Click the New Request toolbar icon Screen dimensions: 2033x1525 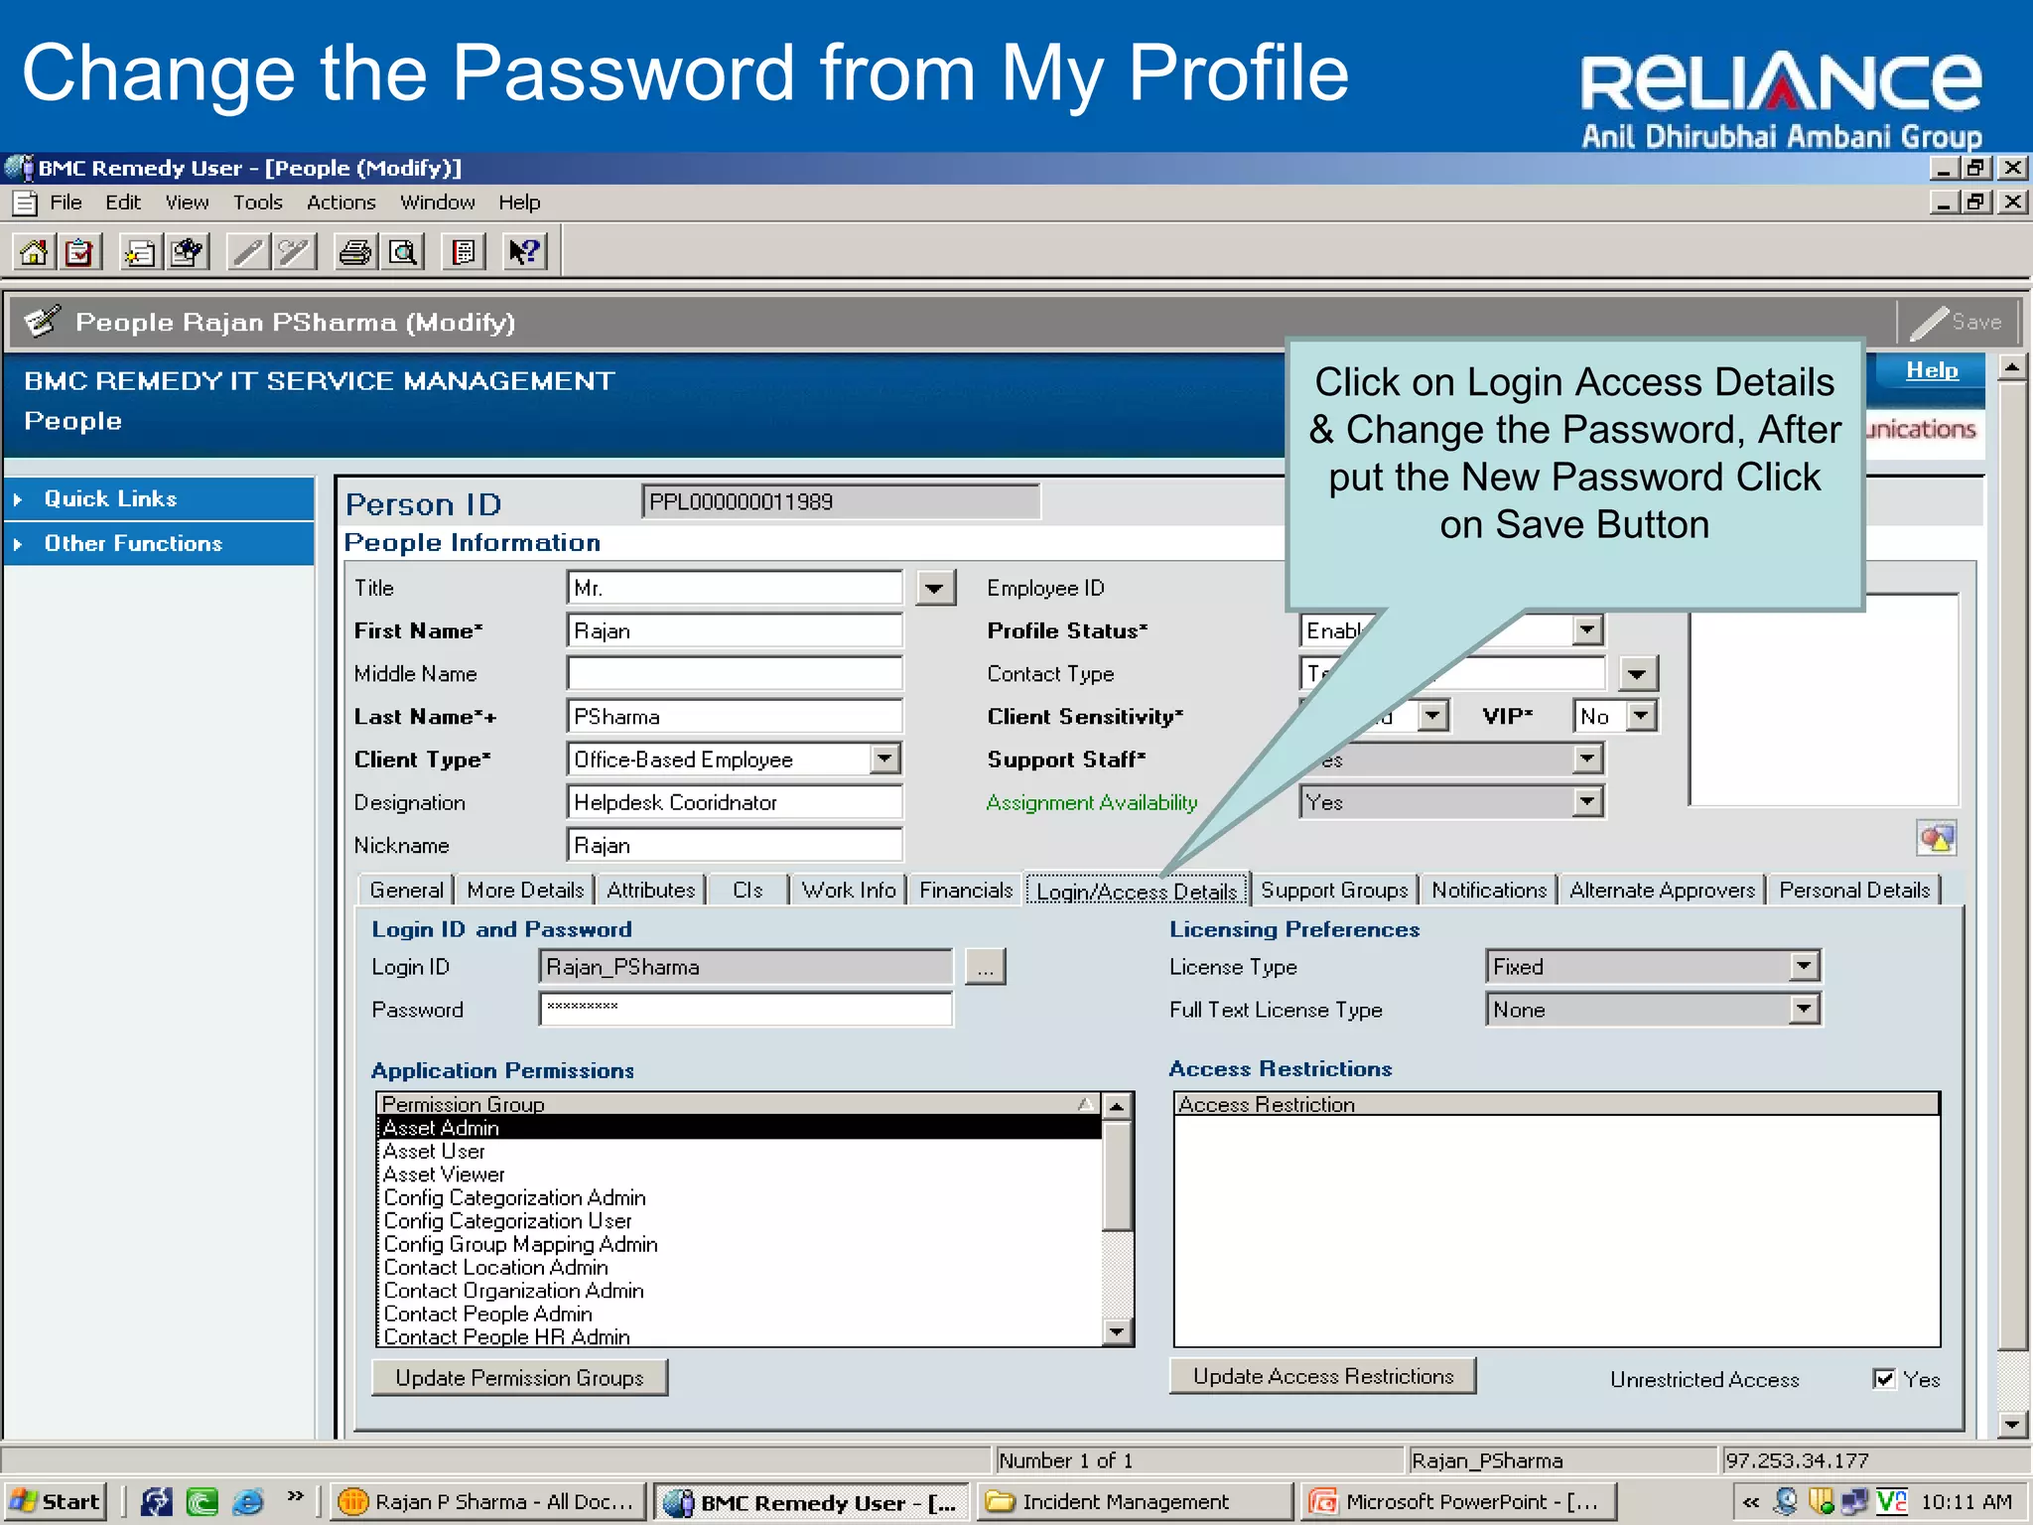[x=141, y=252]
